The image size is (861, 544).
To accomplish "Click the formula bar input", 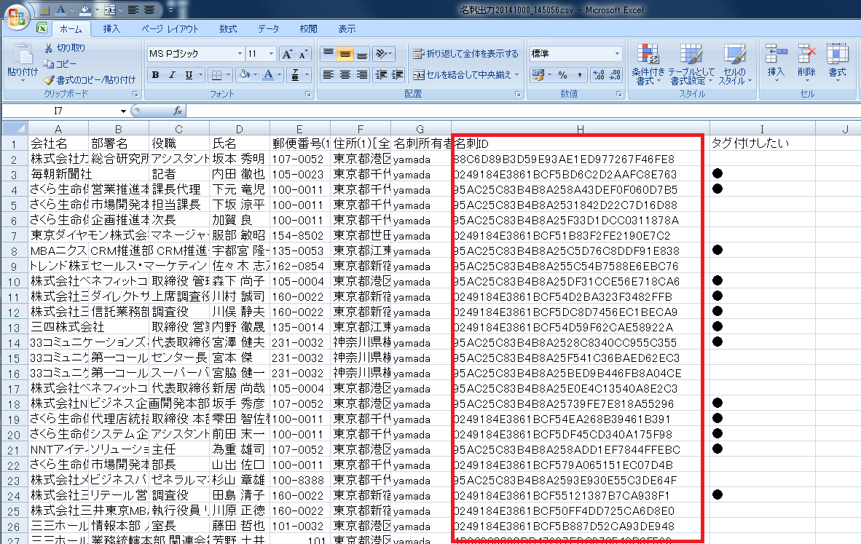I will tap(524, 111).
